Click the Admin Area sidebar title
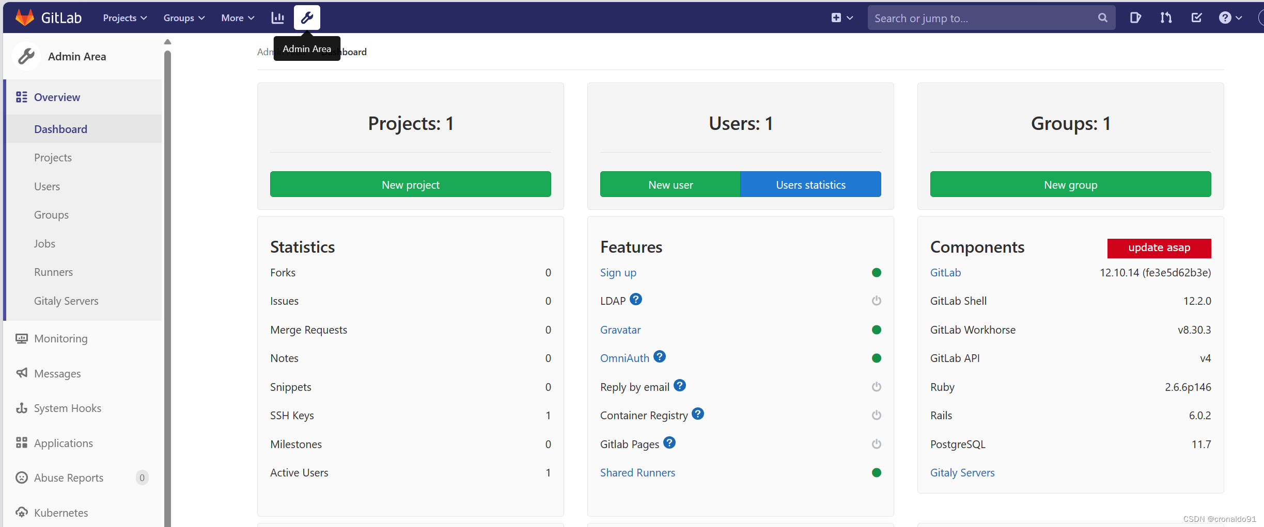1264x527 pixels. tap(77, 56)
